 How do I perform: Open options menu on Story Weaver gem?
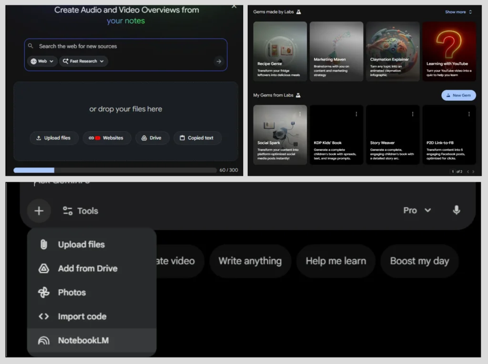click(413, 114)
